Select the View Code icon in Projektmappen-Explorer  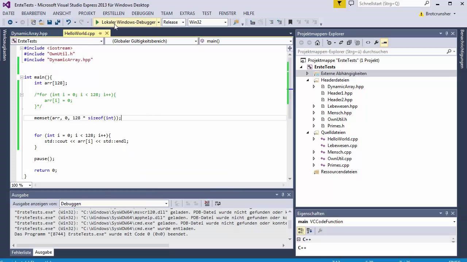point(368,43)
